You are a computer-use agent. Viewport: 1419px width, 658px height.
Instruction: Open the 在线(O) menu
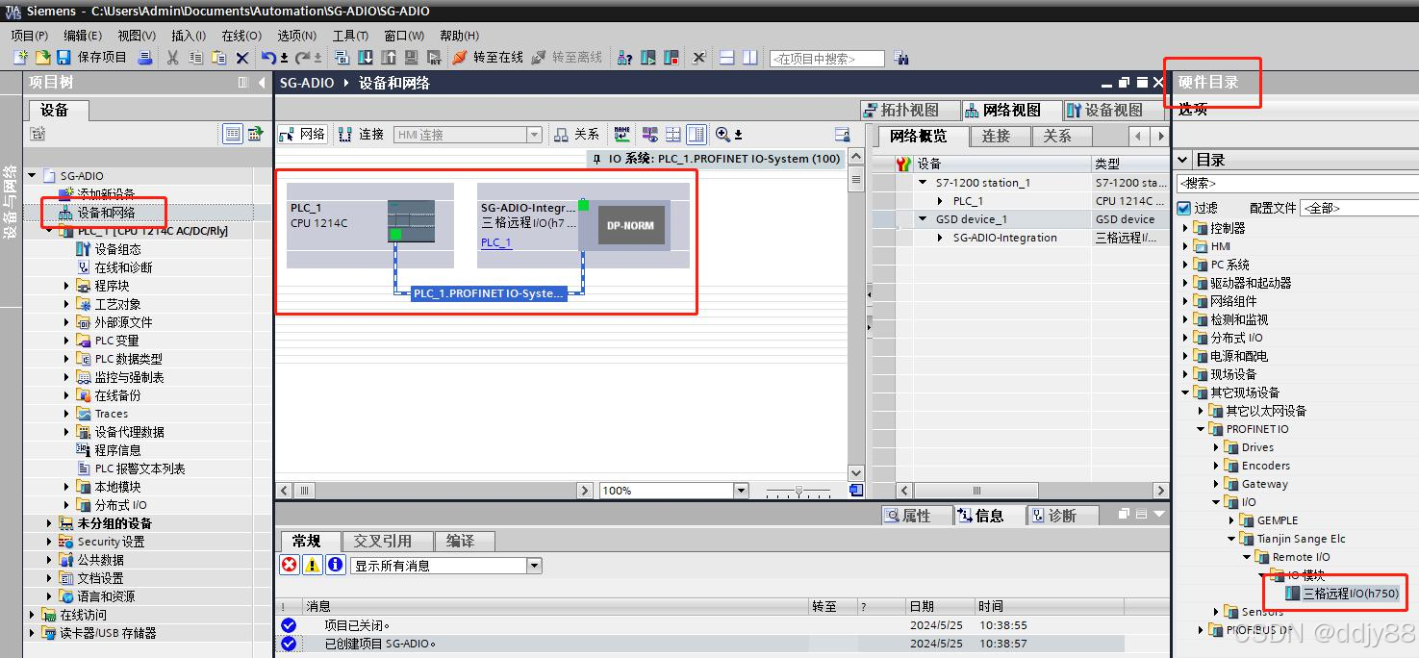point(241,36)
